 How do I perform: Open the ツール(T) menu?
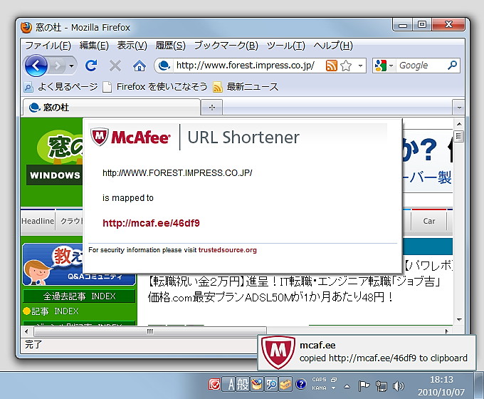click(x=286, y=46)
